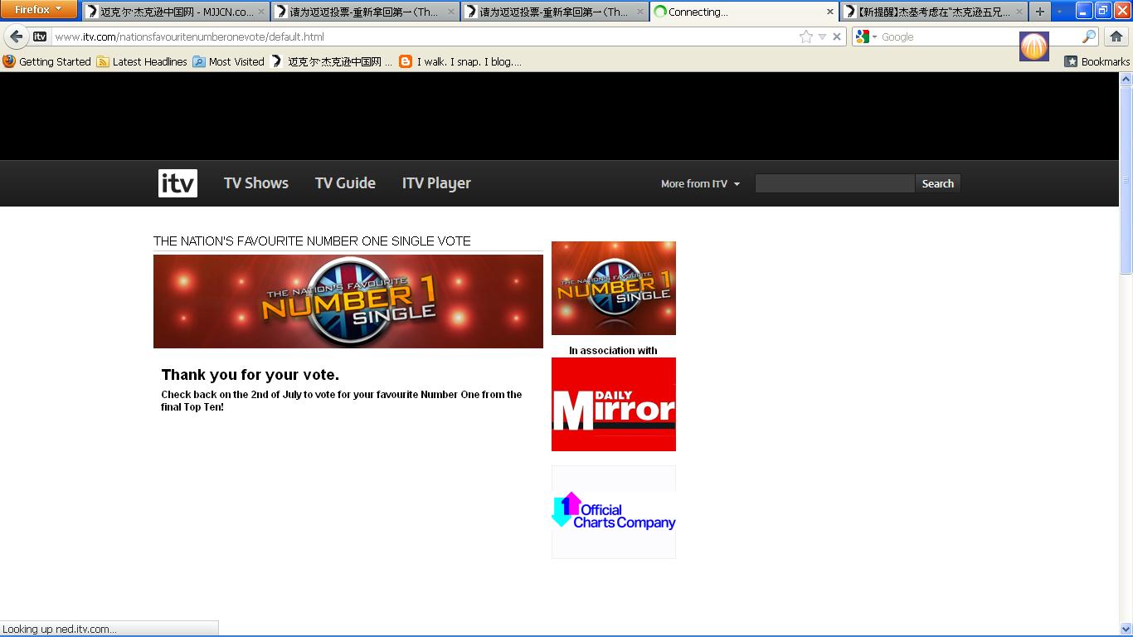
Task: Open the Firefox application menu
Action: (38, 10)
